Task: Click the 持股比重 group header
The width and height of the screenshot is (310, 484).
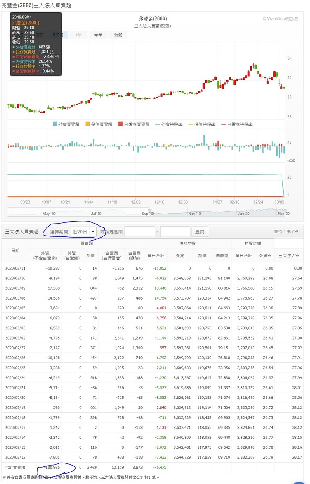Action: pos(253,244)
